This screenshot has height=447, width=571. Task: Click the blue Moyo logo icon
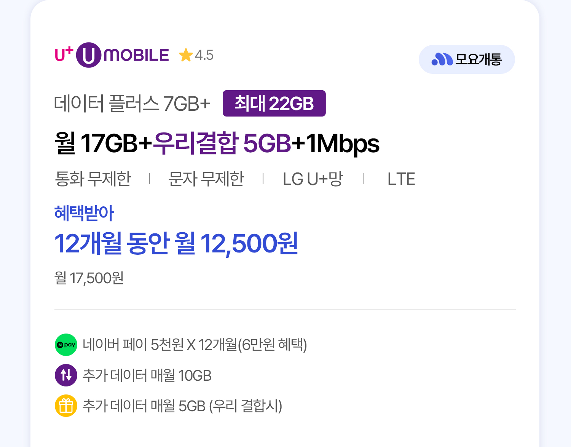pos(442,59)
